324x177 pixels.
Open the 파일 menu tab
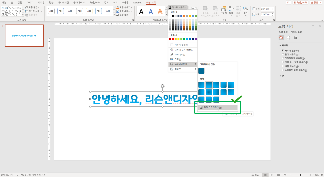tap(4, 2)
